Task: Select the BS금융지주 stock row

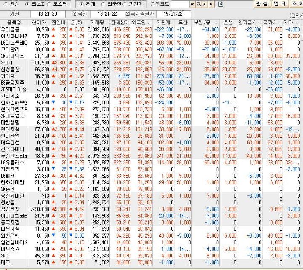Action: (x=150, y=83)
